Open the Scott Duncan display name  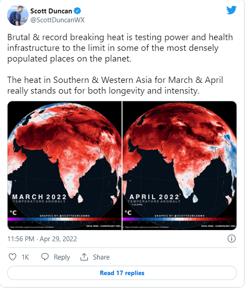tap(51, 11)
